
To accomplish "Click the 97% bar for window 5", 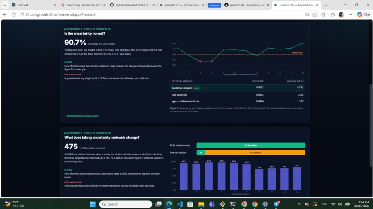I will click(x=209, y=176).
